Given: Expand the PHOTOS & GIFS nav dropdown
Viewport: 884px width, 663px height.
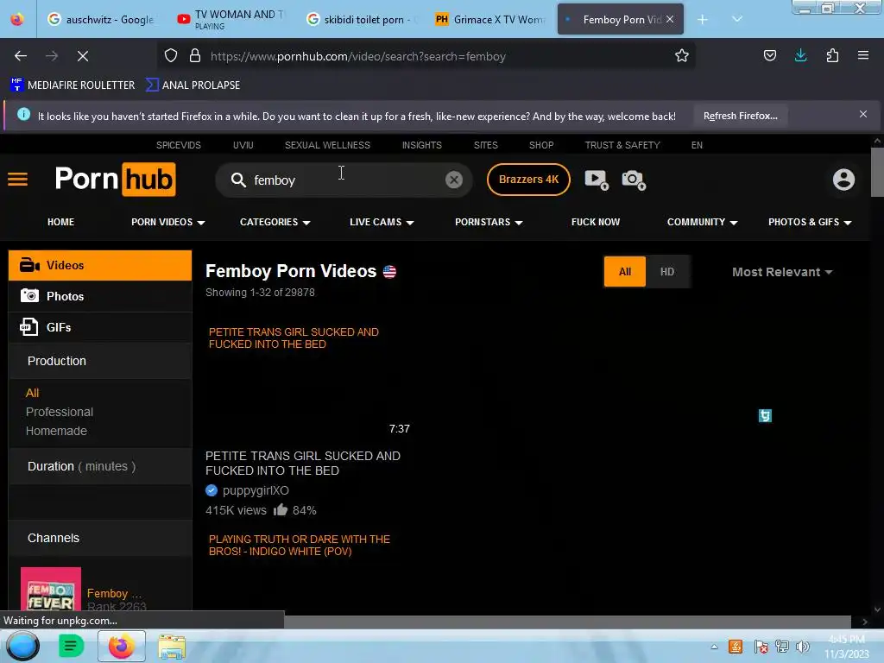Looking at the screenshot, I should tap(810, 222).
